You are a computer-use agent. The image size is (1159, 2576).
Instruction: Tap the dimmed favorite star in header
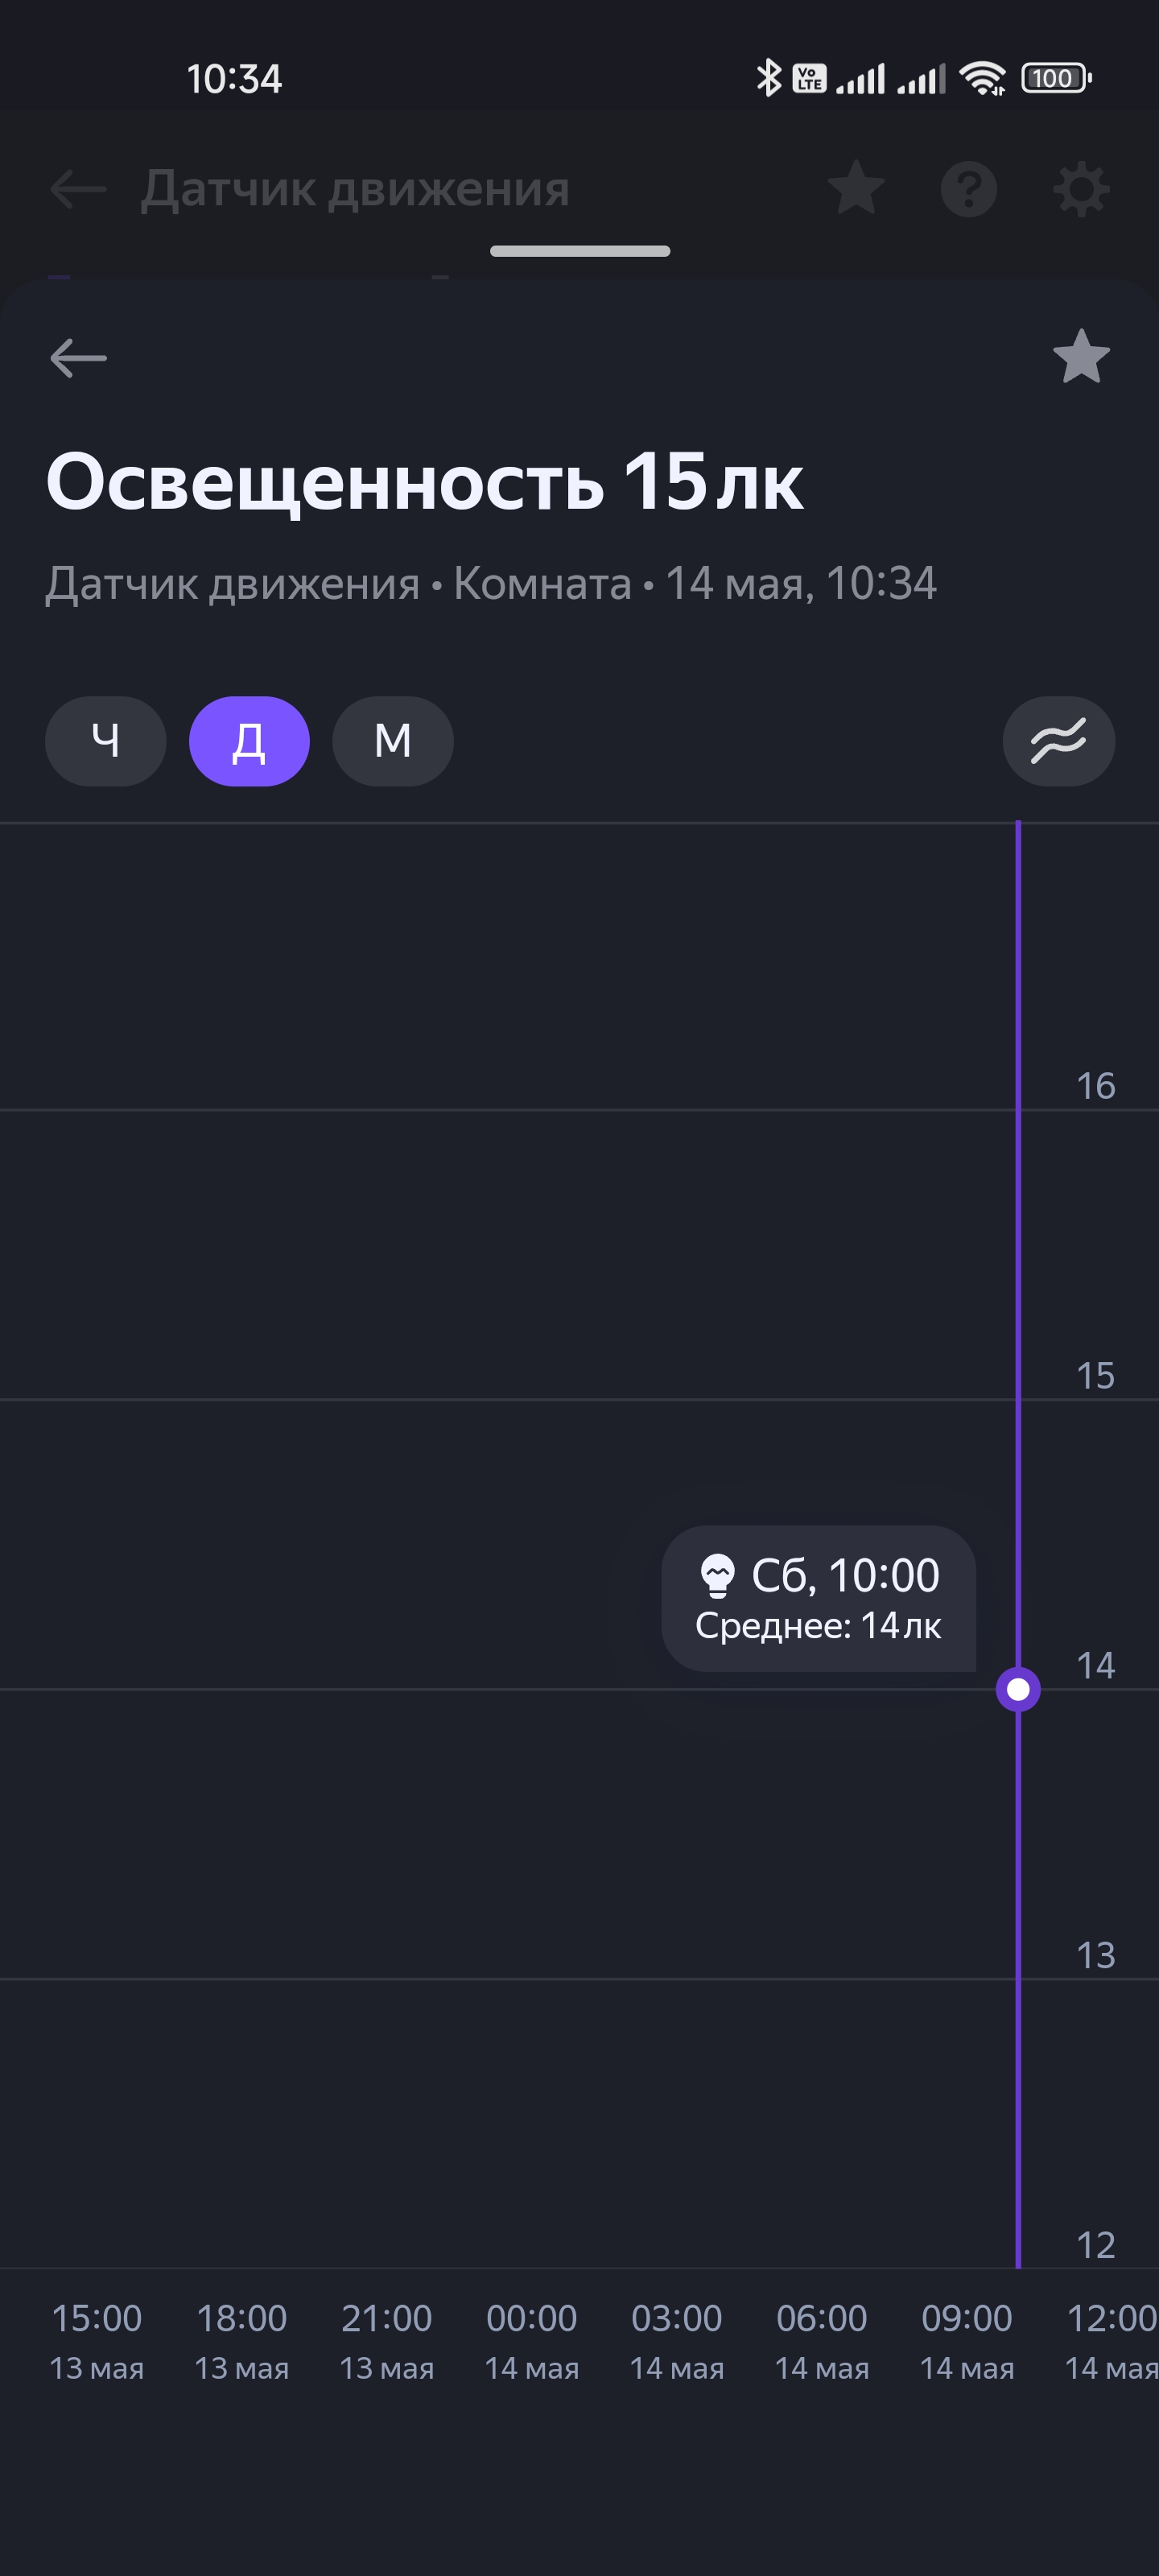point(856,188)
